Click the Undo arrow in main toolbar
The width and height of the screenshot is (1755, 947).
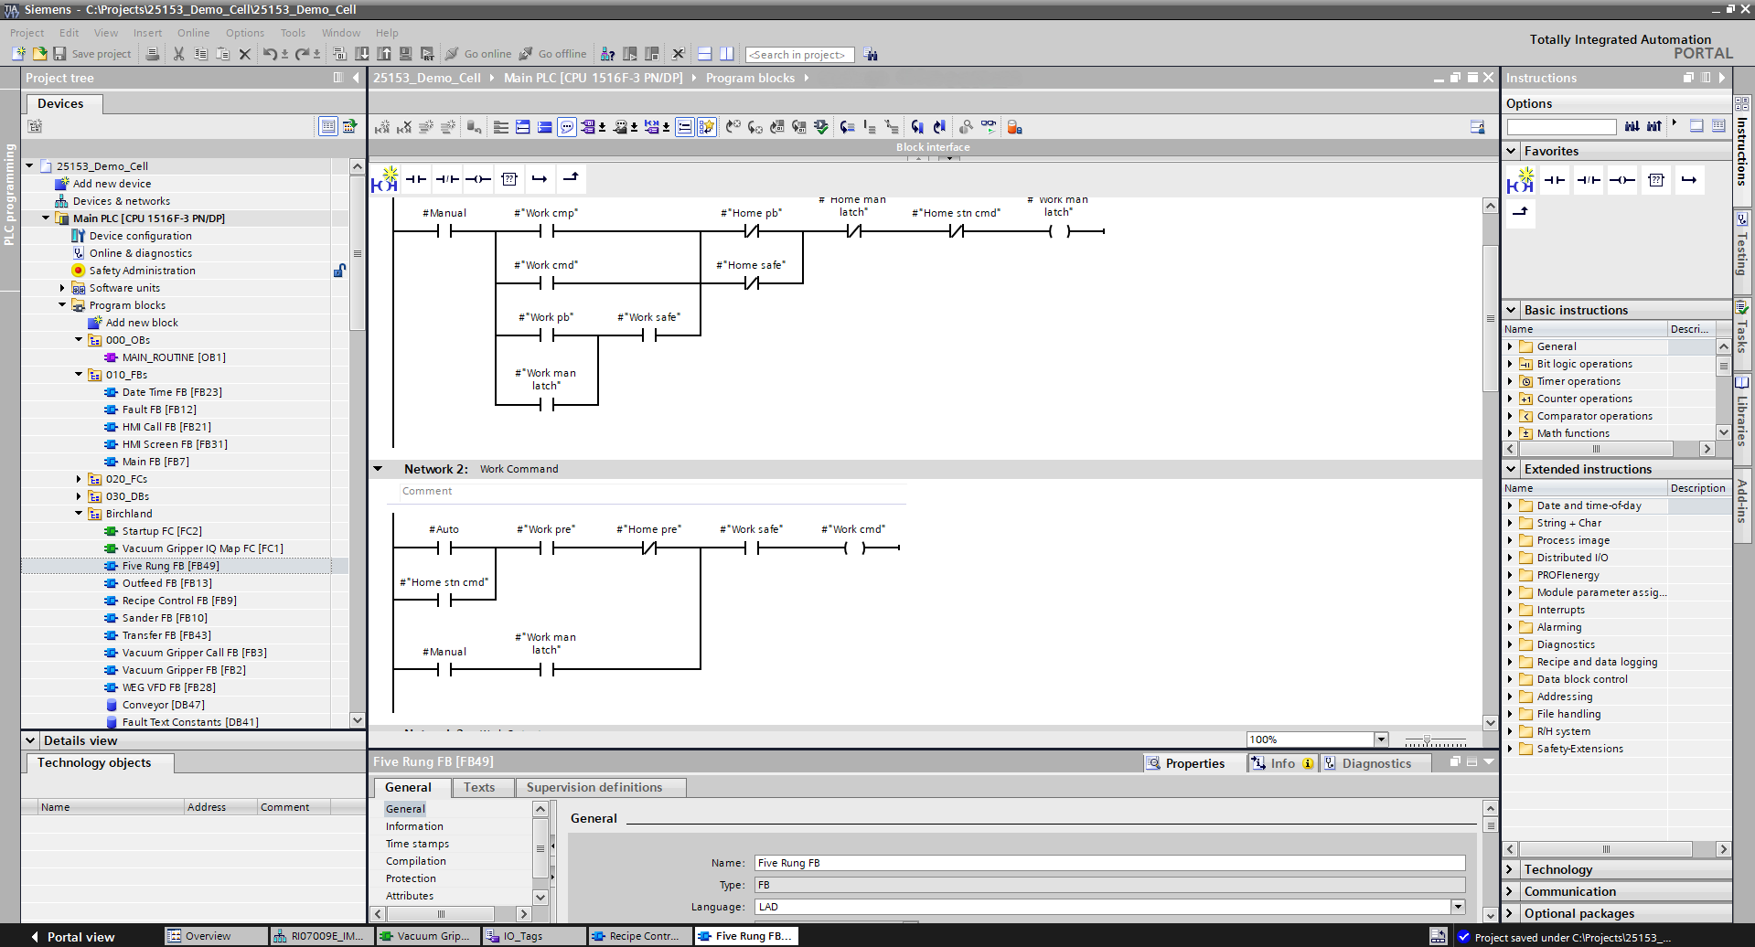270,54
